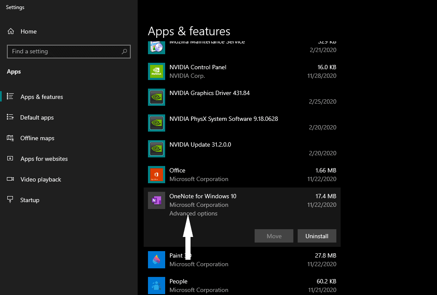The width and height of the screenshot is (437, 295).
Task: Click the Startup icon in the sidebar
Action: pos(10,200)
